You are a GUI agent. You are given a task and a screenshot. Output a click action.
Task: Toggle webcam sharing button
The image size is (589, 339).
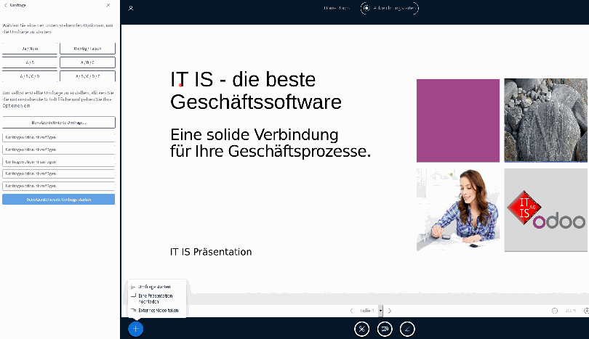pyautogui.click(x=385, y=330)
